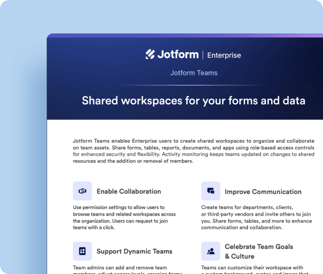The width and height of the screenshot is (323, 274).
Task: Click the Enterprise label next to Jotform
Action: (x=224, y=55)
